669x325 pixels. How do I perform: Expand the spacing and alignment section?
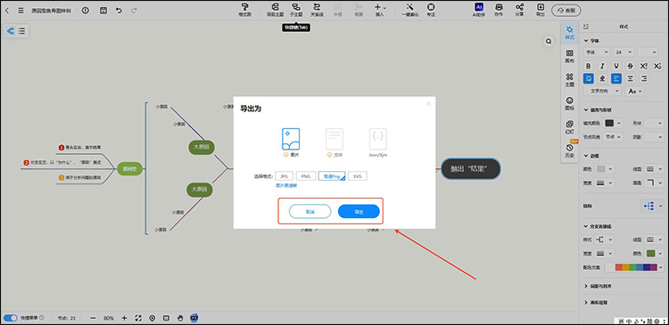click(x=597, y=286)
